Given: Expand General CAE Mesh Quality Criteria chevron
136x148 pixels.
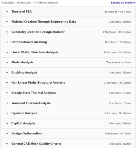Looking at the screenshot, I should [x=7, y=144].
